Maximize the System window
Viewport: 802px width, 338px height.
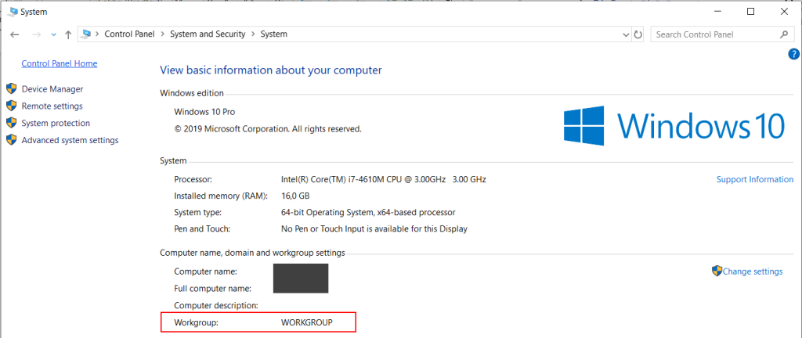point(750,11)
